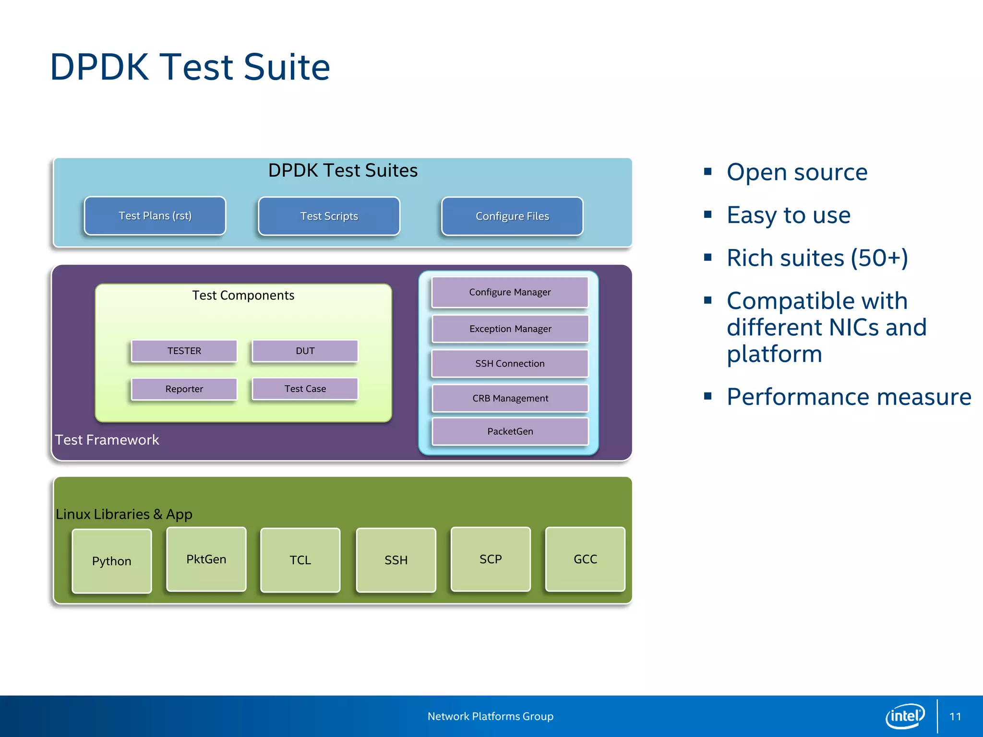Image resolution: width=983 pixels, height=737 pixels.
Task: Select the Reporter block
Action: [x=184, y=389]
